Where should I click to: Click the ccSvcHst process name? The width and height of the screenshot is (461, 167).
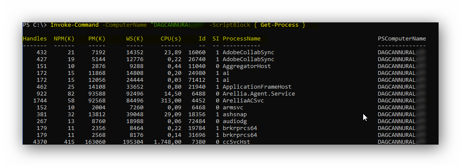click(x=237, y=142)
